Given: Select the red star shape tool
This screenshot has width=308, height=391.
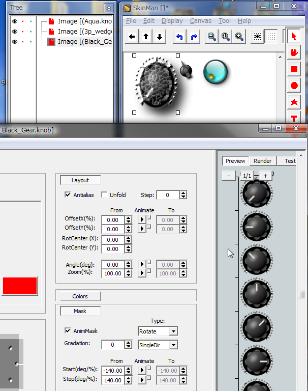Looking at the screenshot, I should (294, 102).
